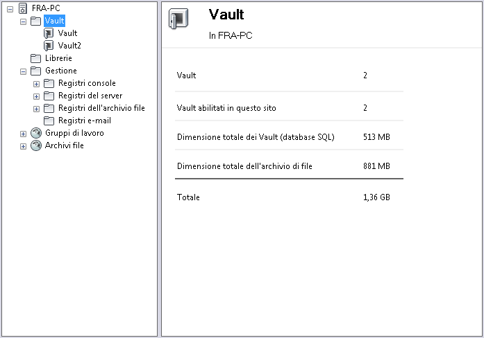Click the Totale size value 1,36 GB
The width and height of the screenshot is (484, 338).
376,197
